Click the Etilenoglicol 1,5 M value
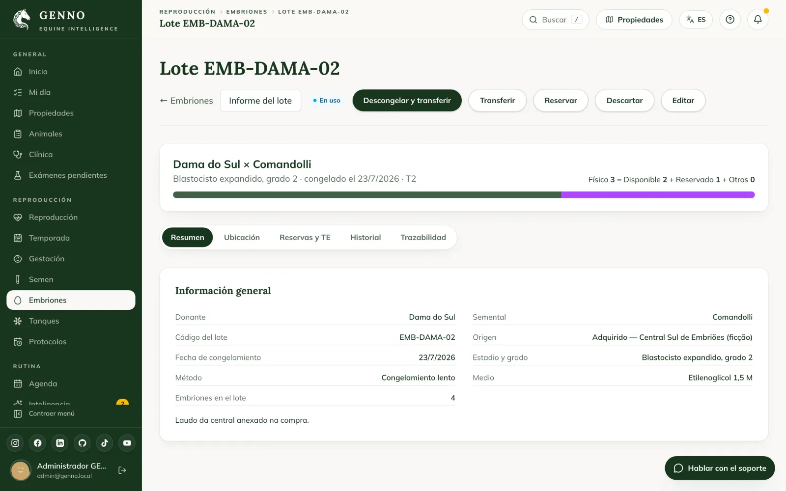The image size is (786, 491). click(720, 378)
